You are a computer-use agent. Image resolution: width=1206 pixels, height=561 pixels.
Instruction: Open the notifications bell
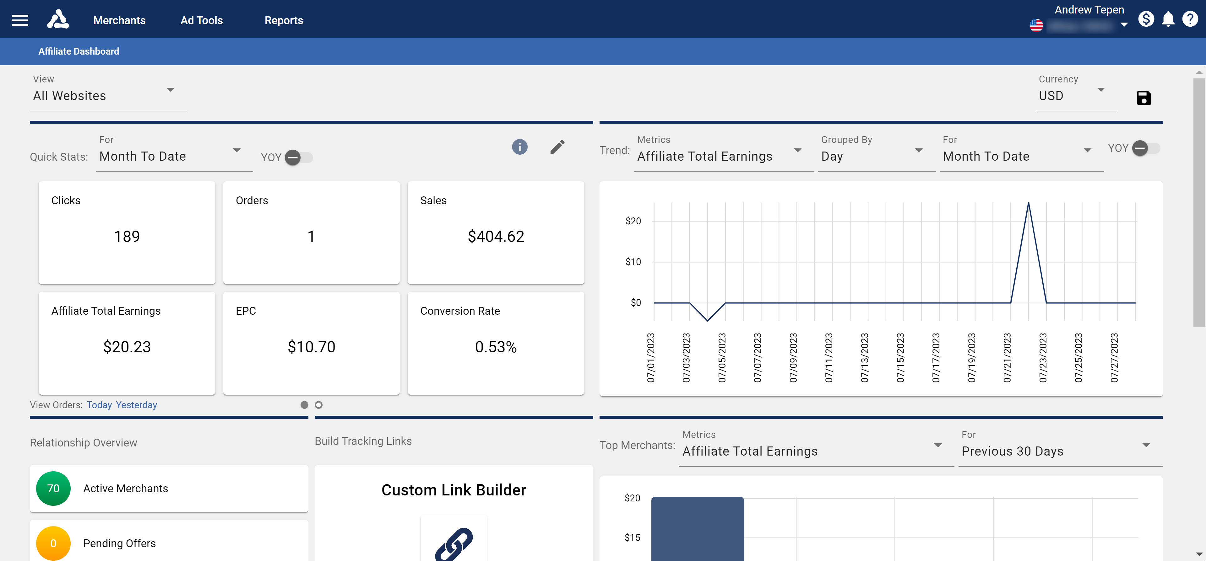pos(1169,19)
